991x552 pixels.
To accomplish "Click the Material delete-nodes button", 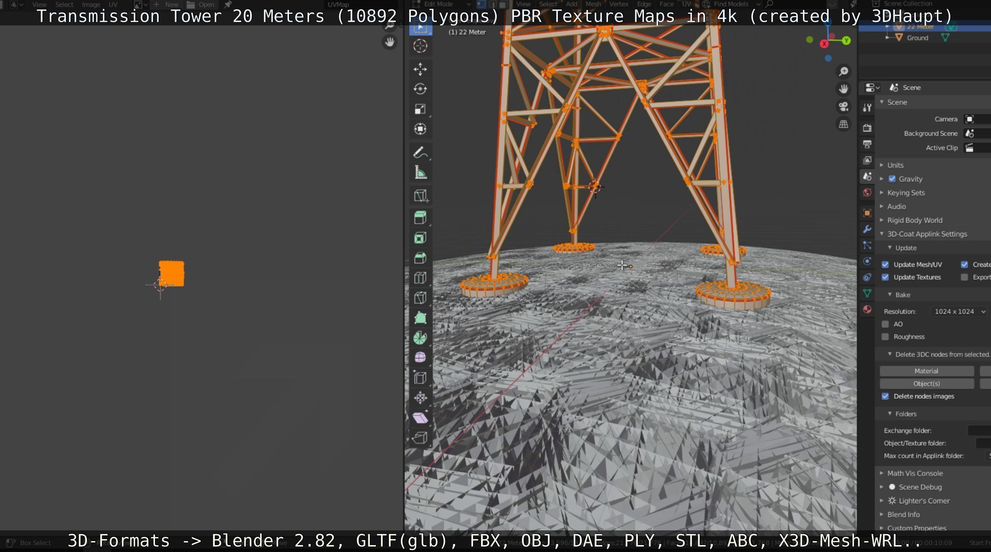I will 926,371.
